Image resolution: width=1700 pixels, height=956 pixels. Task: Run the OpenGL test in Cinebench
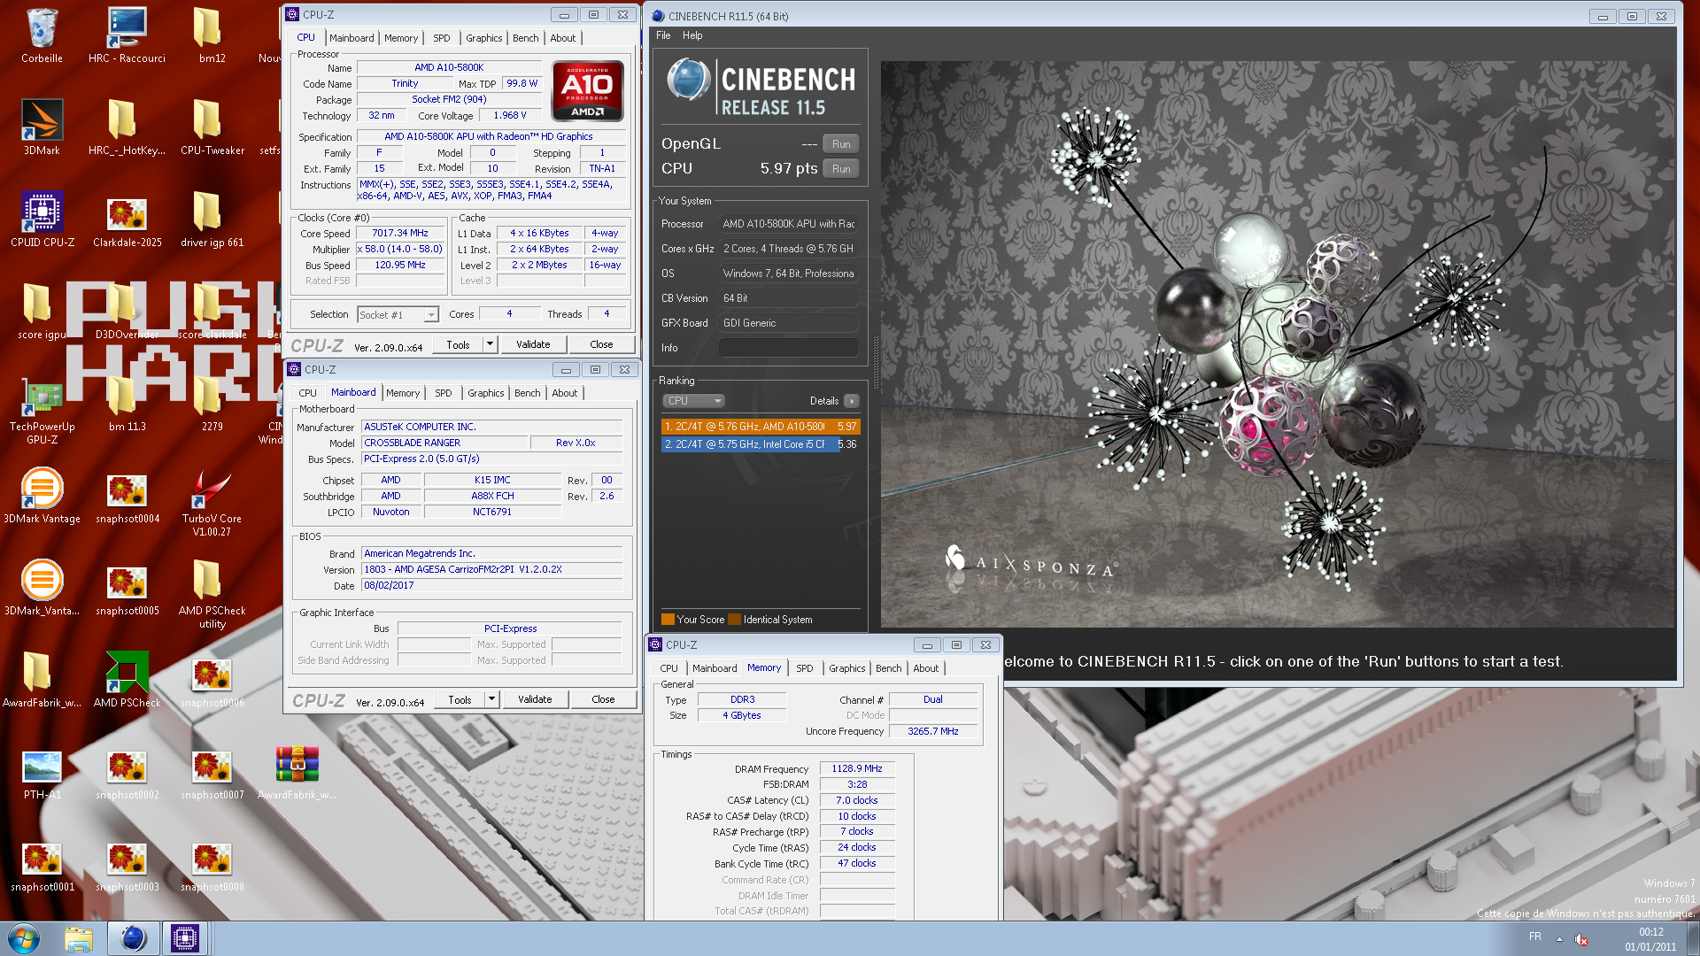841,144
